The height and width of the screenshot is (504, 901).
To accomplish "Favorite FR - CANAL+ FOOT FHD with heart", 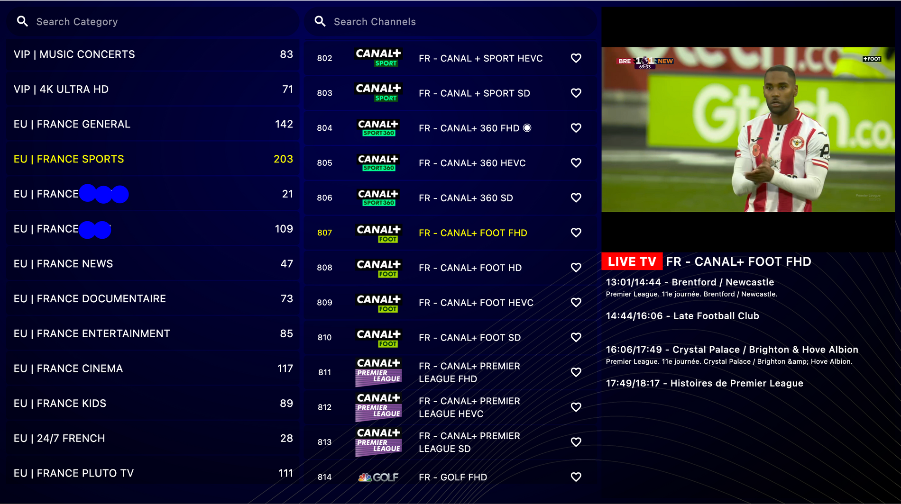I will point(576,233).
